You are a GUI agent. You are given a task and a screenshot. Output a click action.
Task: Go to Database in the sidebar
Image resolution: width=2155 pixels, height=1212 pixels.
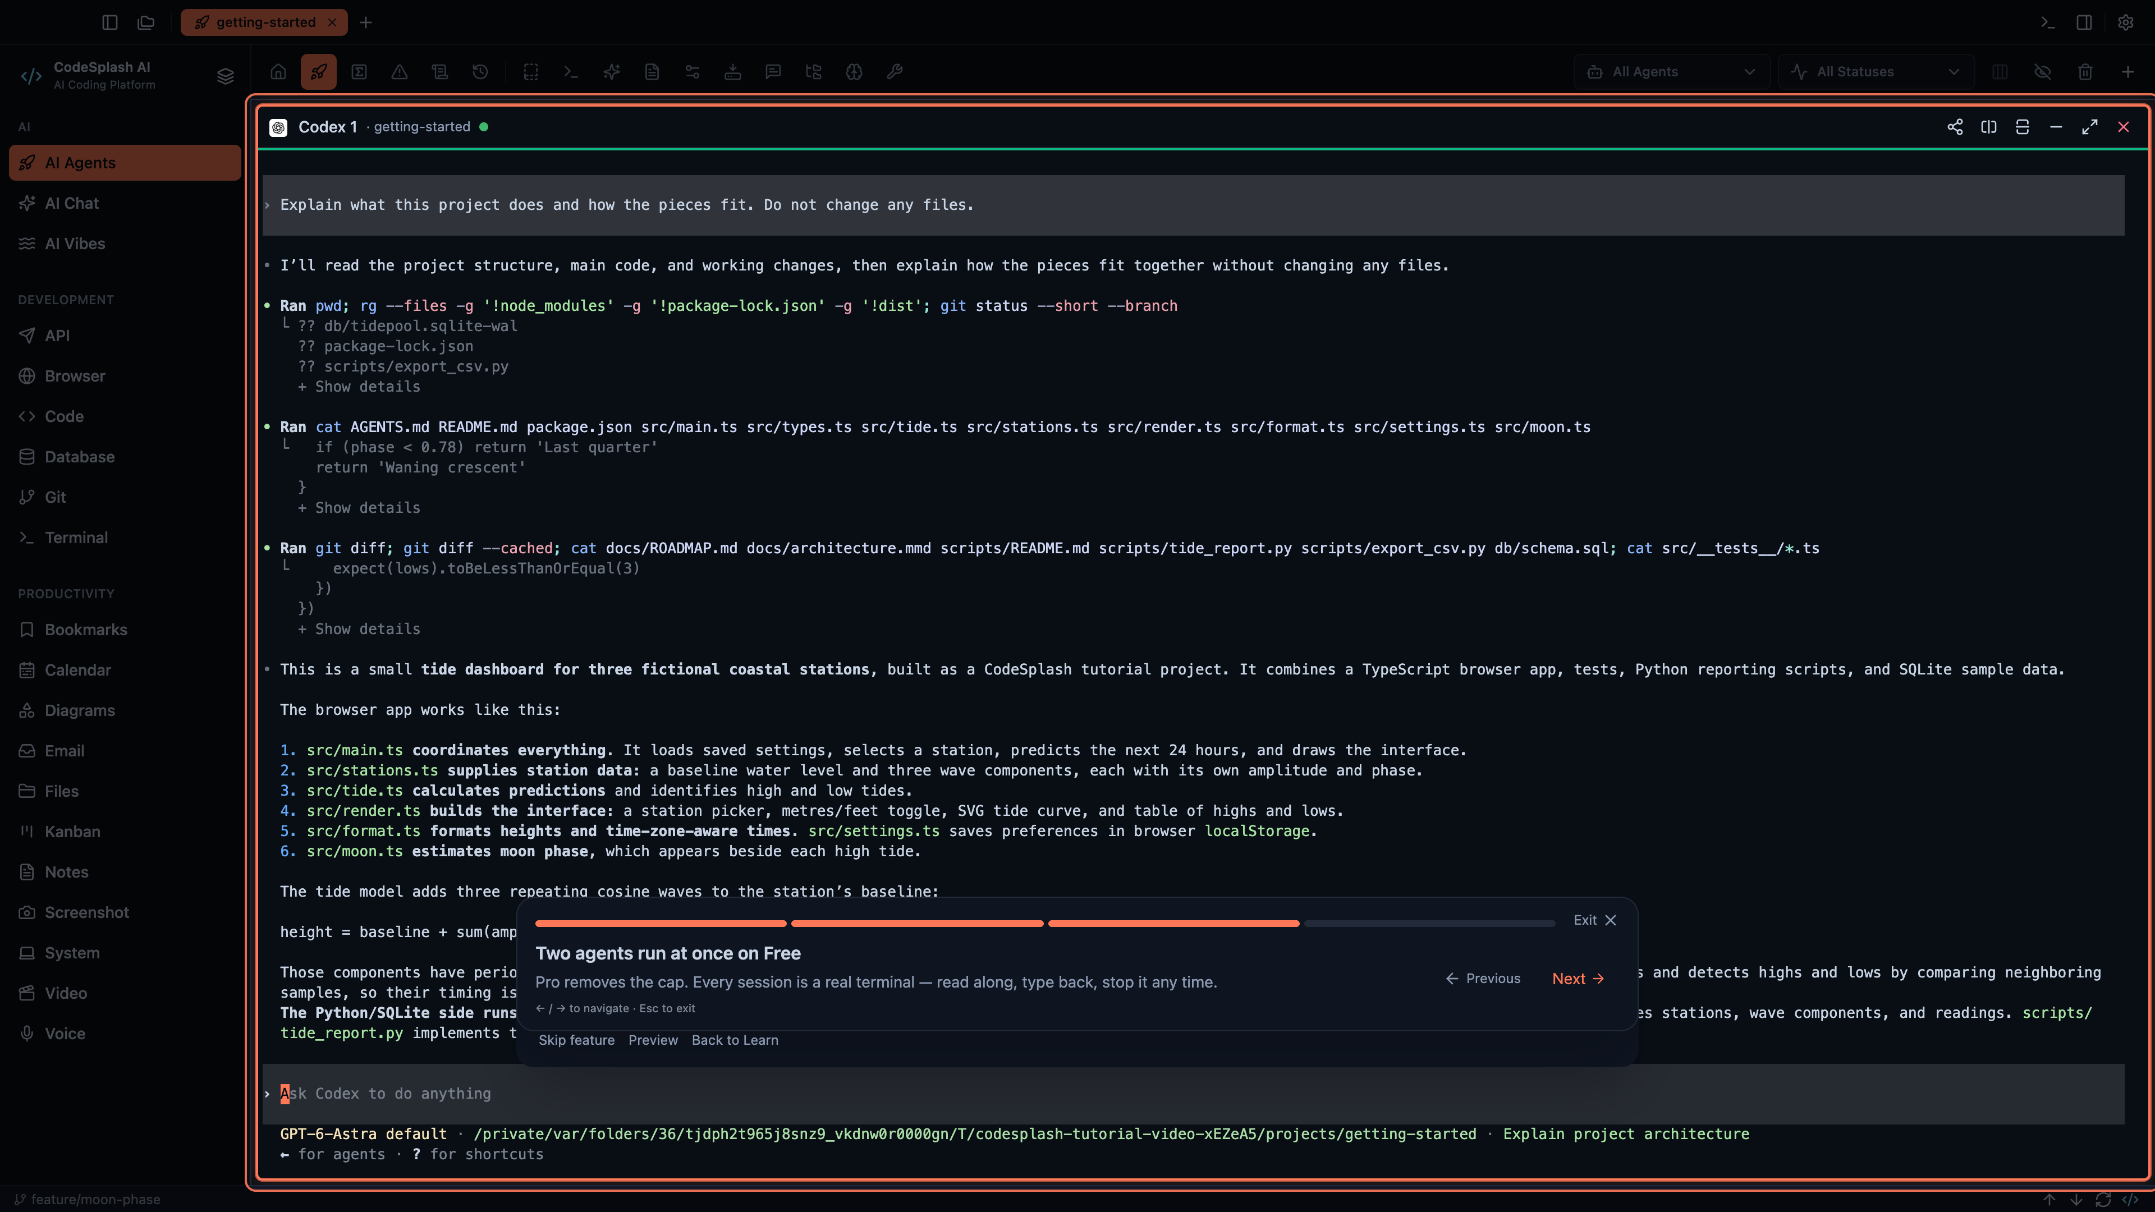tap(126, 457)
